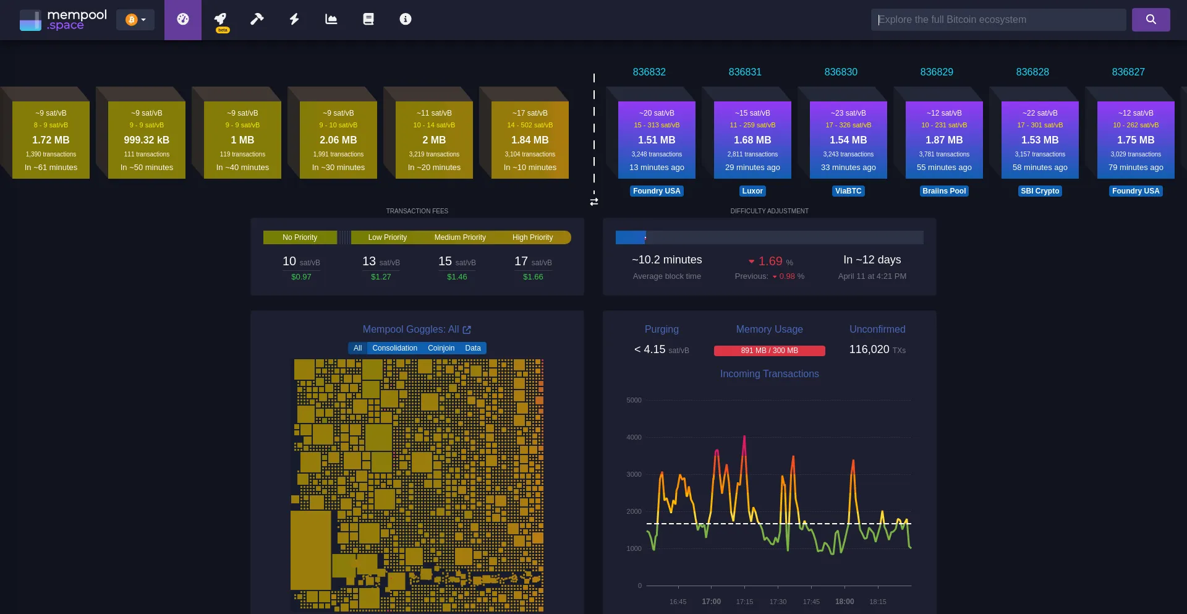The width and height of the screenshot is (1187, 614).
Task: Select the All goggles filter
Action: [357, 348]
